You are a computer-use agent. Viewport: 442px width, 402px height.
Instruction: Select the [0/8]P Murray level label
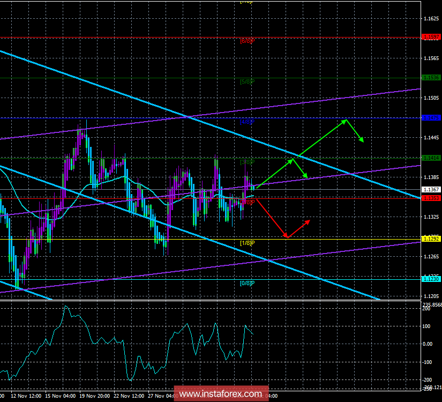pos(247,283)
